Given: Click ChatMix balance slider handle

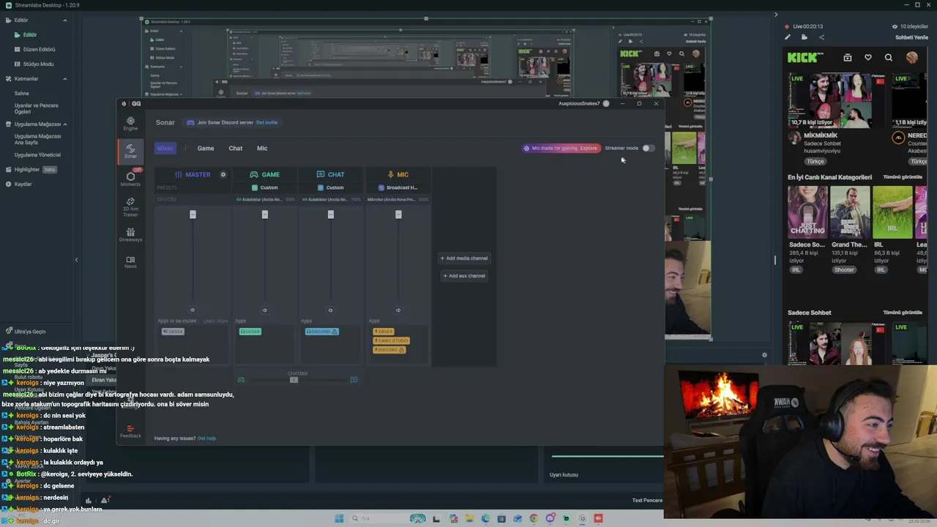Looking at the screenshot, I should pyautogui.click(x=294, y=380).
